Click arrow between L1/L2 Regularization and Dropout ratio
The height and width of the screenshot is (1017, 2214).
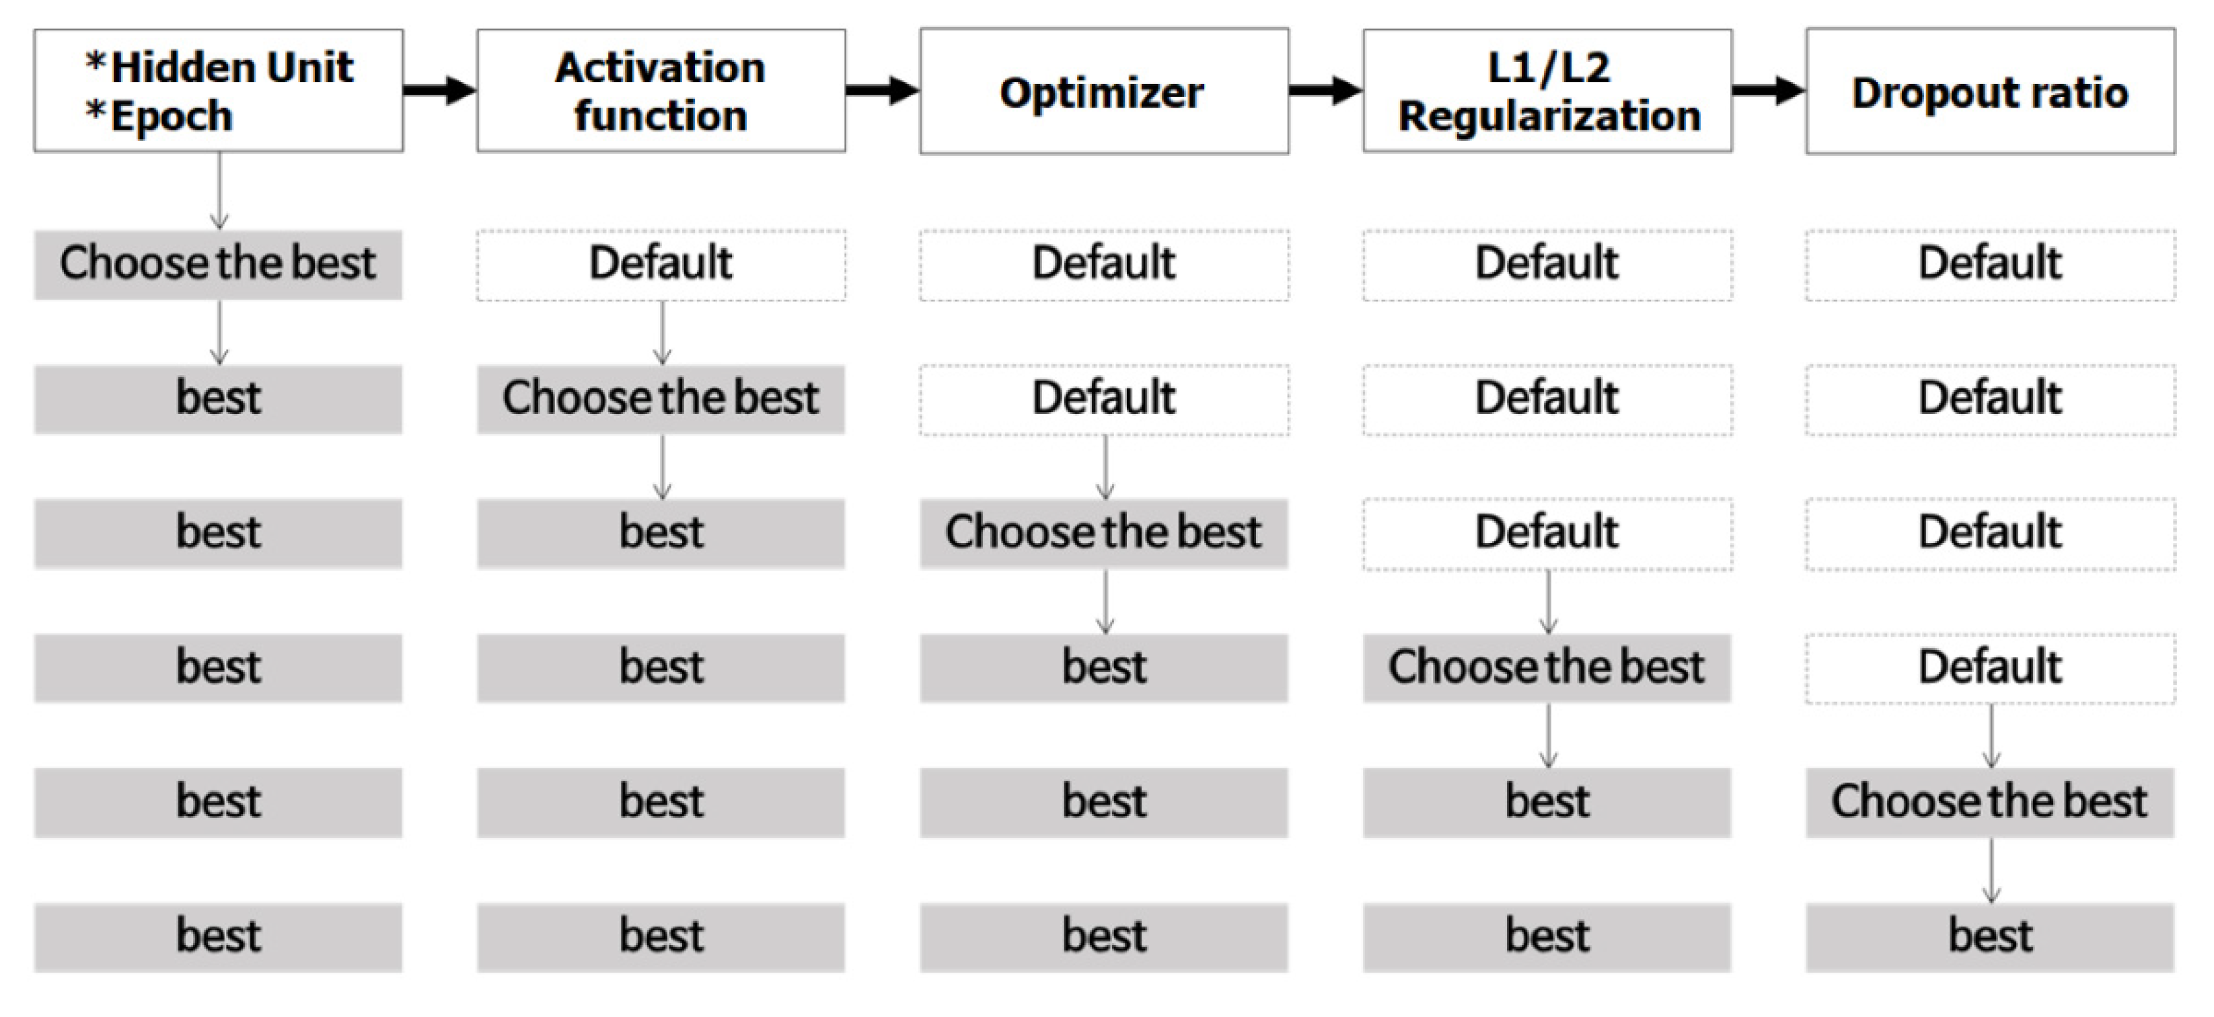1768,90
